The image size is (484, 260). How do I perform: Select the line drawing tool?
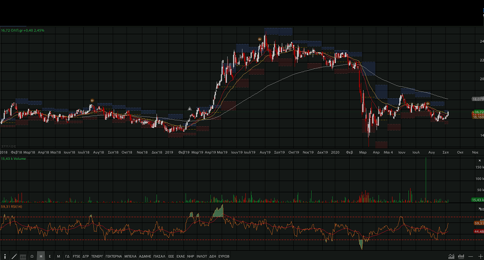14,256
